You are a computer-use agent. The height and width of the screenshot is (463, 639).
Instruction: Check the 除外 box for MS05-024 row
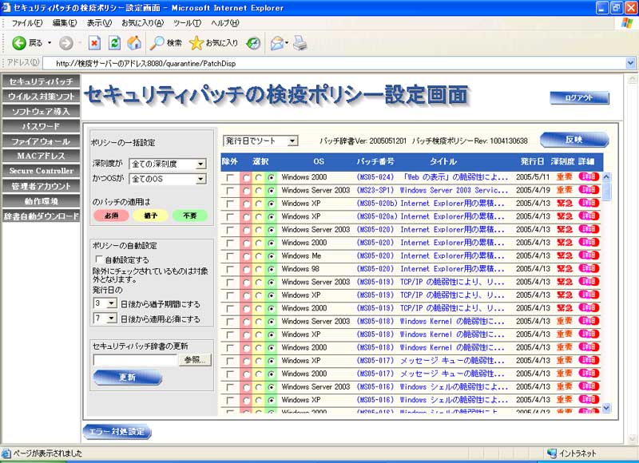pyautogui.click(x=230, y=177)
